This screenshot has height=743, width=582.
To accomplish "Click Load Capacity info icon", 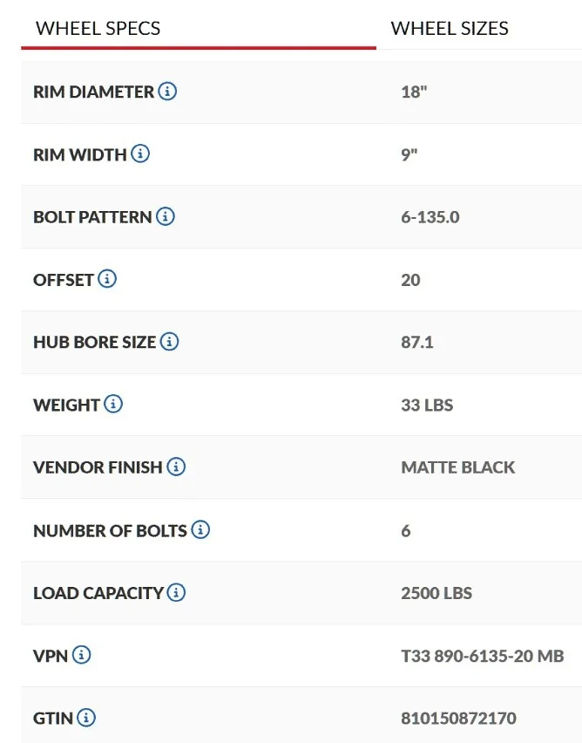I will (x=177, y=593).
